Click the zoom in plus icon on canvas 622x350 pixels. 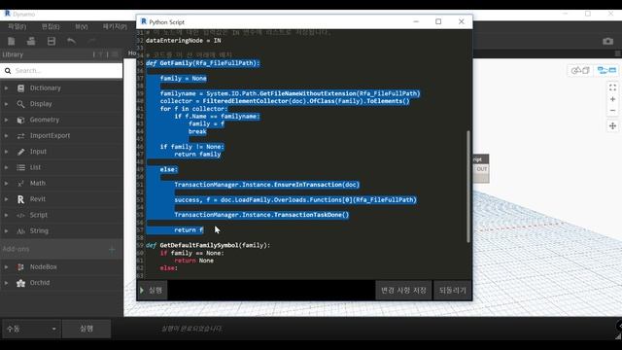pos(612,99)
